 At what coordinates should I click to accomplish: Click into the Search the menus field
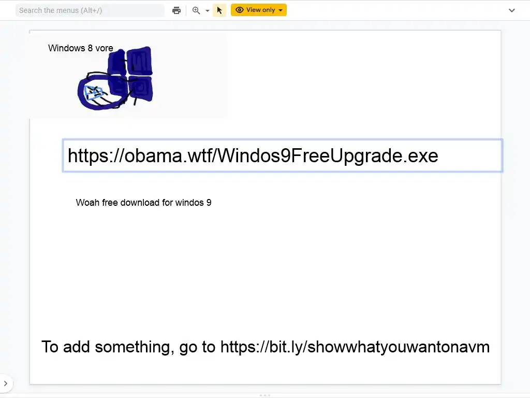tap(90, 10)
